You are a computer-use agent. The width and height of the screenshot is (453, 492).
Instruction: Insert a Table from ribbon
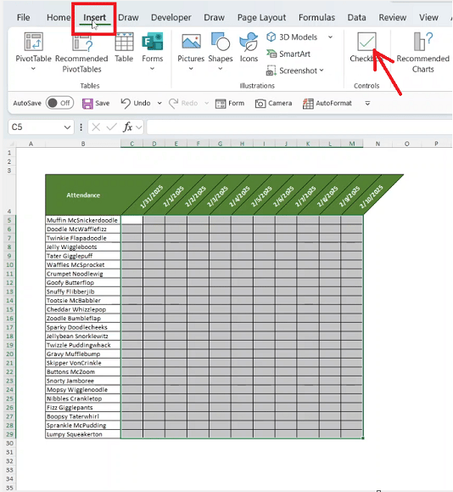pos(124,48)
